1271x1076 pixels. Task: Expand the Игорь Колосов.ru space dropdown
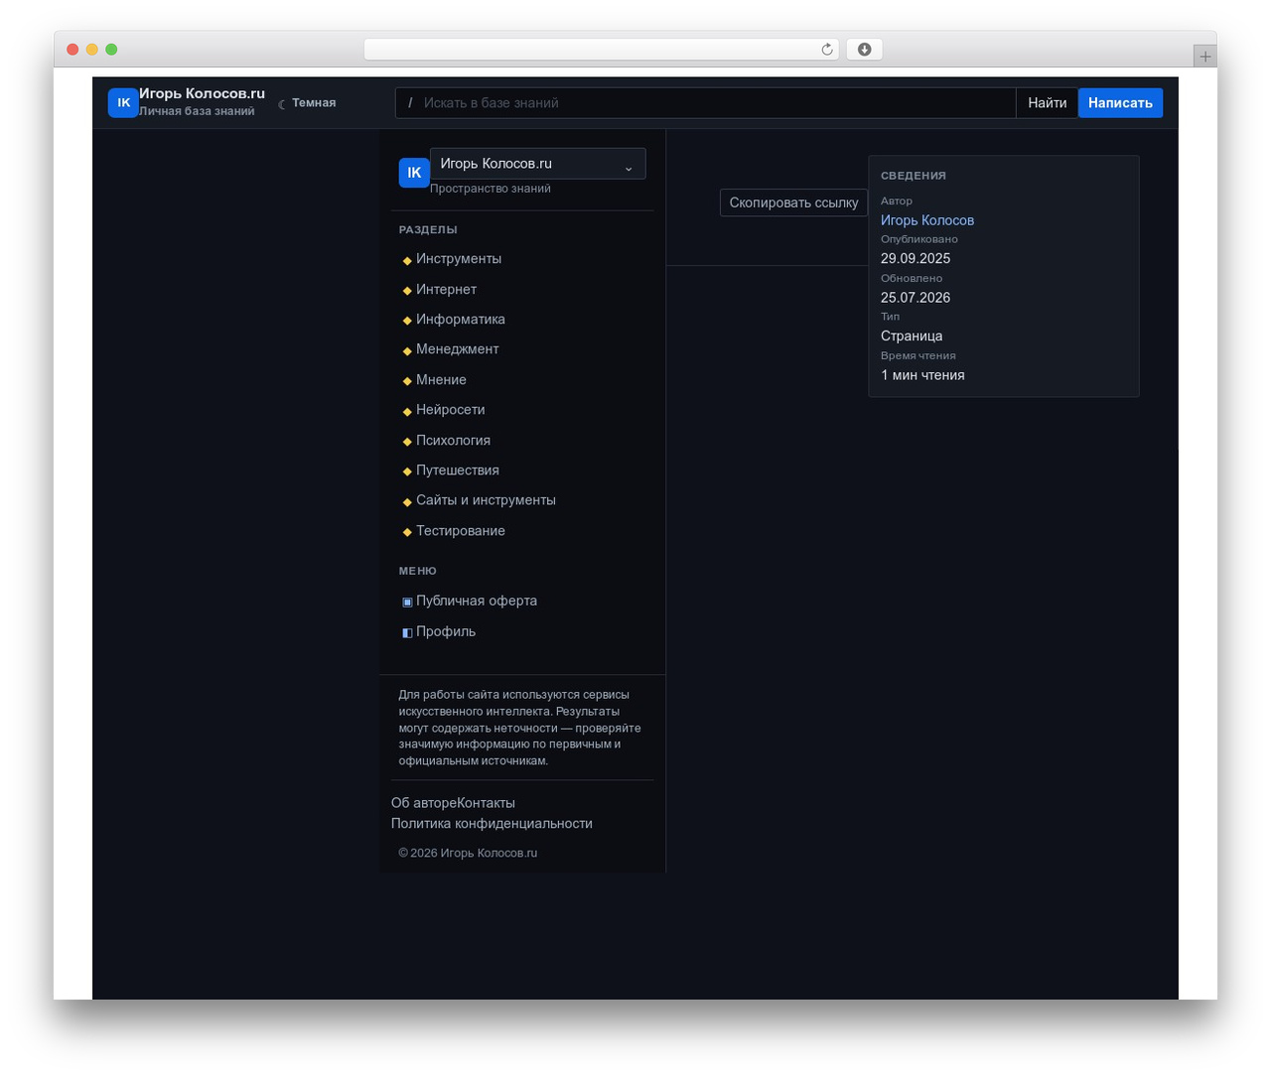point(538,164)
